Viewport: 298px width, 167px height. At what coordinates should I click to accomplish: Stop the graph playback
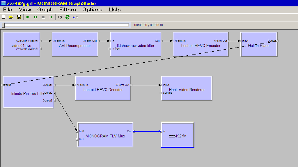point(43,17)
